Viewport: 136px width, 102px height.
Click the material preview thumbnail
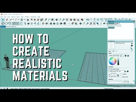click(x=111, y=46)
